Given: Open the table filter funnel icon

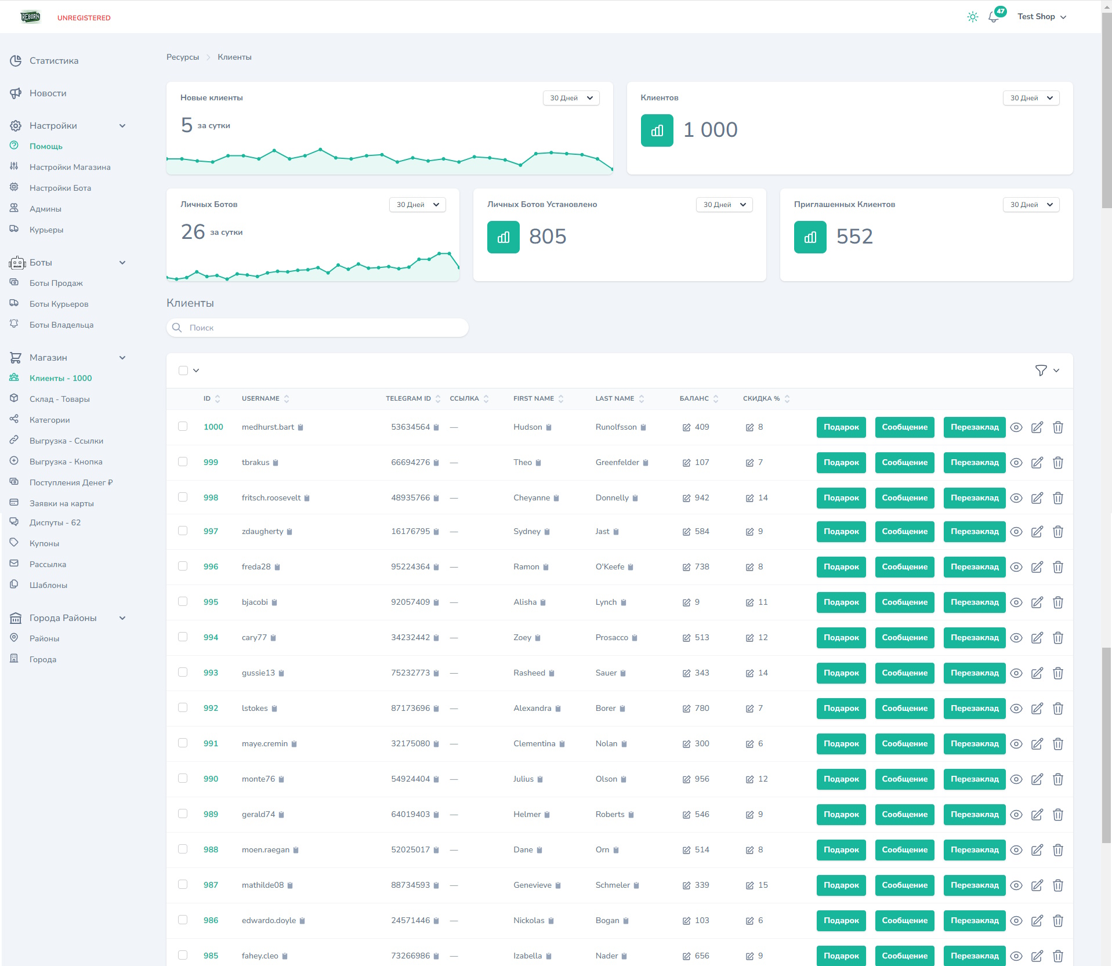Looking at the screenshot, I should coord(1041,371).
